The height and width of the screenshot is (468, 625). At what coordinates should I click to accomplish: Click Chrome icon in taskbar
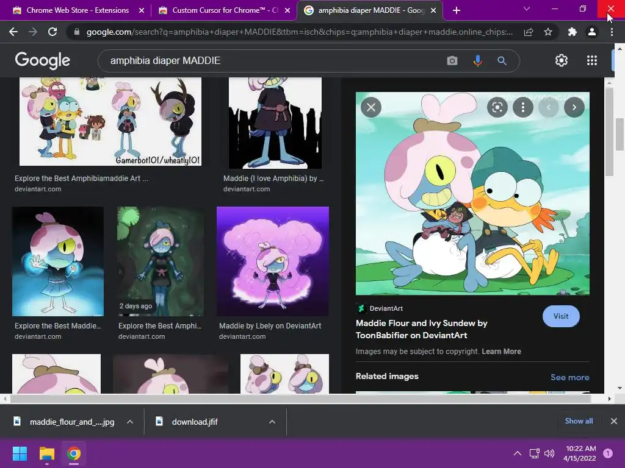(x=74, y=453)
